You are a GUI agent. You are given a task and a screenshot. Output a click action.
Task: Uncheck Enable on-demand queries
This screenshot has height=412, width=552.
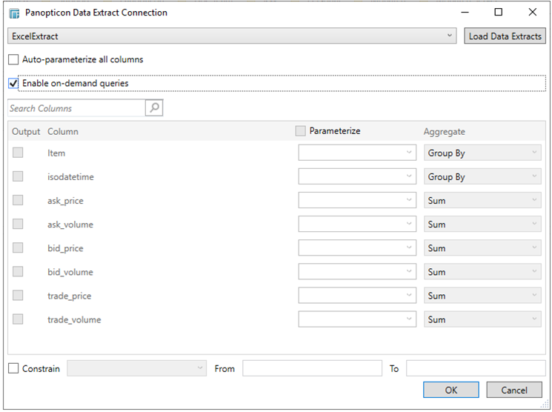(13, 84)
